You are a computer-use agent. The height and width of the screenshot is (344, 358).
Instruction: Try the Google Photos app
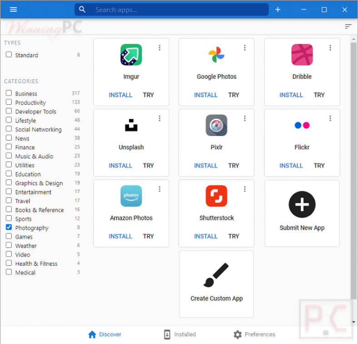pyautogui.click(x=234, y=95)
